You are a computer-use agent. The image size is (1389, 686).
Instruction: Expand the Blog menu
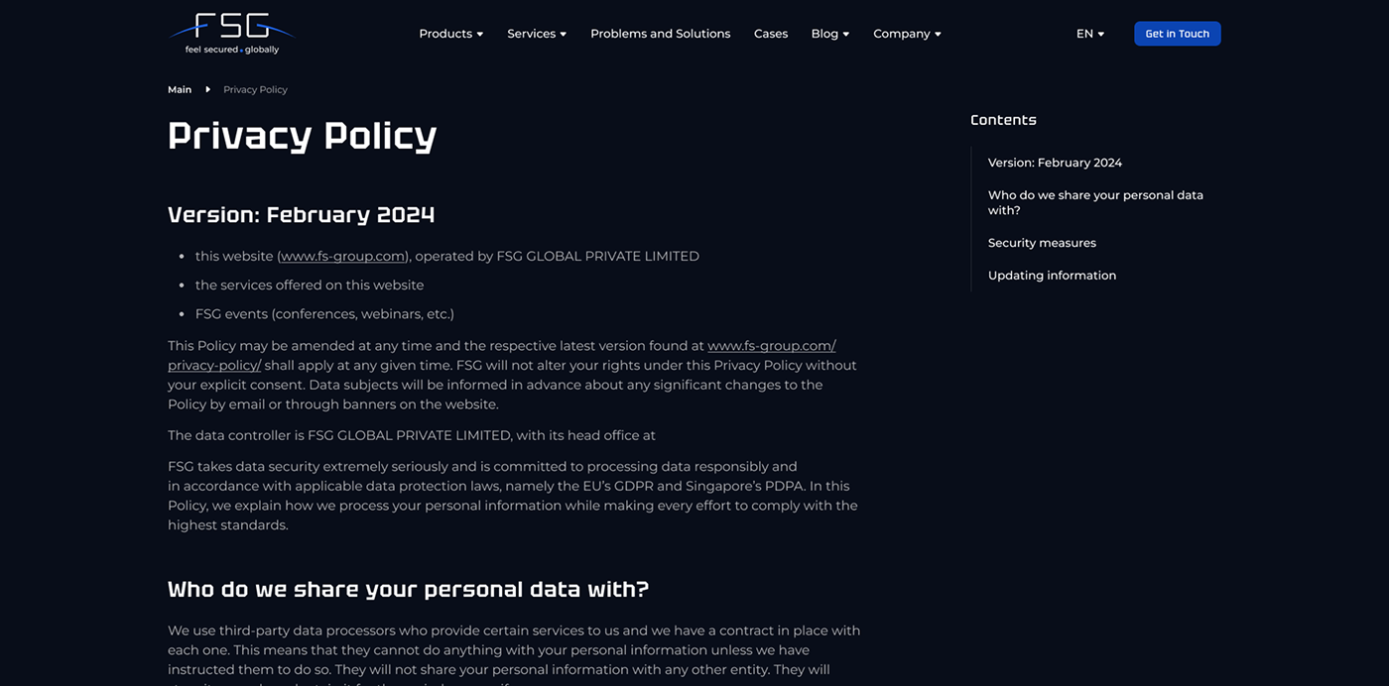[829, 34]
